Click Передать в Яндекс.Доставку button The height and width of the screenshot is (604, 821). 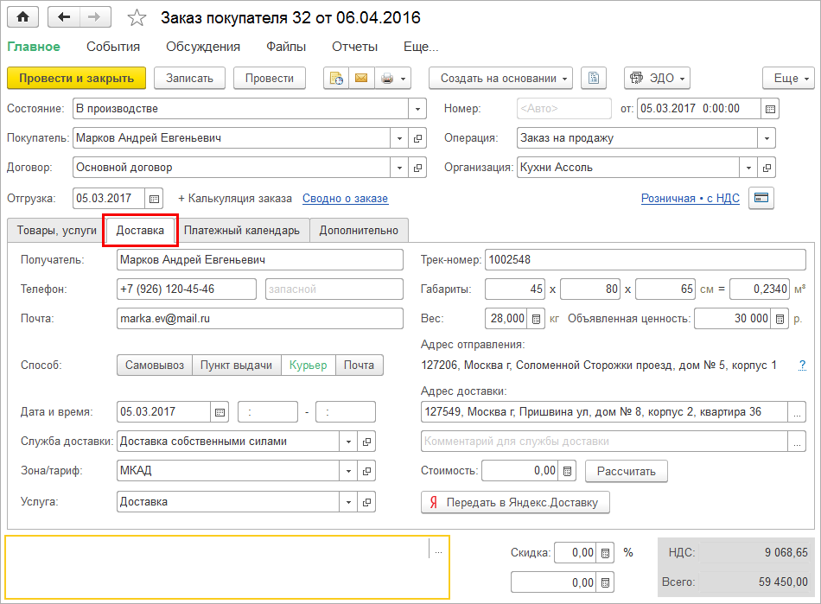coord(515,502)
